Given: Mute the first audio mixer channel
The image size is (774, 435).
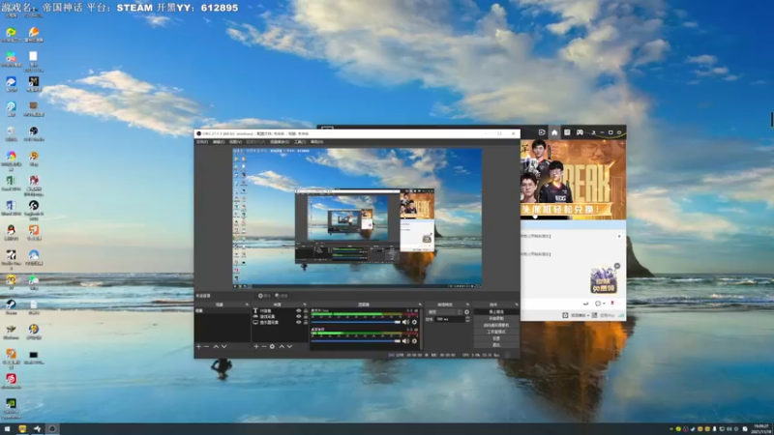Looking at the screenshot, I should pyautogui.click(x=405, y=322).
